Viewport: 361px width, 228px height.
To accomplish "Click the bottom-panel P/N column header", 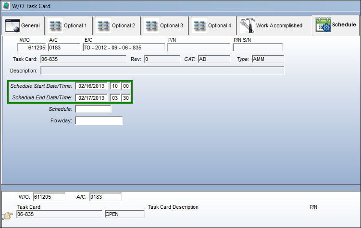I will pos(313,207).
